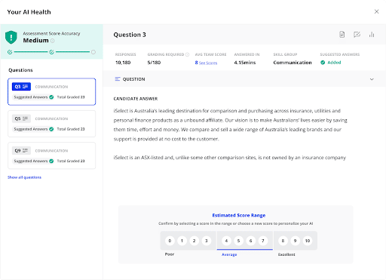
Task: Click Q9 Total Graded 23 text
Action: coord(71,161)
